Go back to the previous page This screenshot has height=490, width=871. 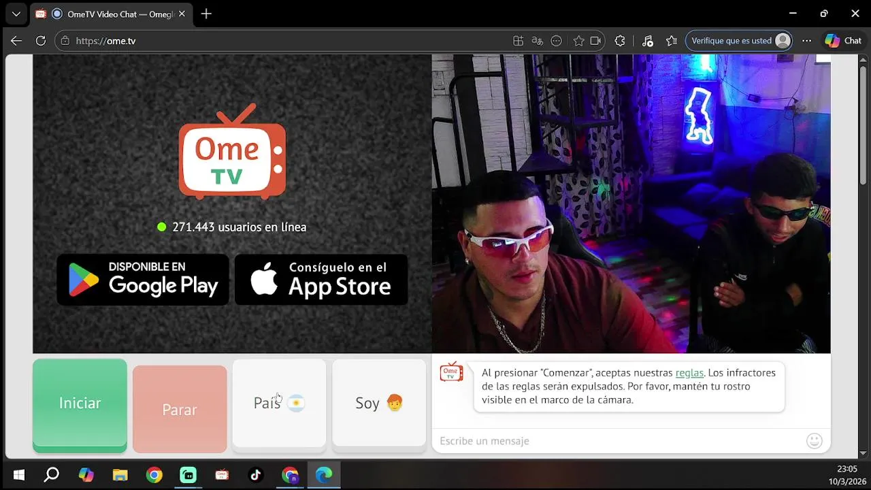coord(16,41)
